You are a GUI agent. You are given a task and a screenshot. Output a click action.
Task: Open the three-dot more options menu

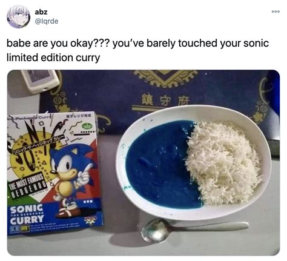[x=275, y=12]
